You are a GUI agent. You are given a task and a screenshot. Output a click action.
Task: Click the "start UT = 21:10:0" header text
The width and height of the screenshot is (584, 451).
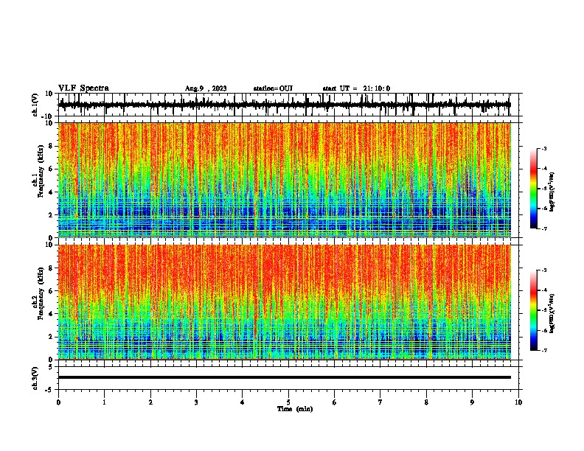[356, 88]
